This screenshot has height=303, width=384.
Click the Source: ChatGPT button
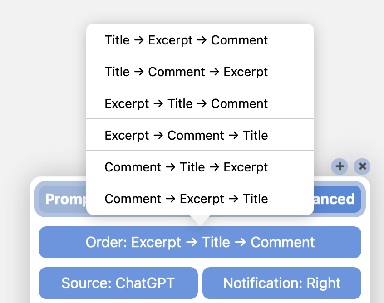(118, 283)
